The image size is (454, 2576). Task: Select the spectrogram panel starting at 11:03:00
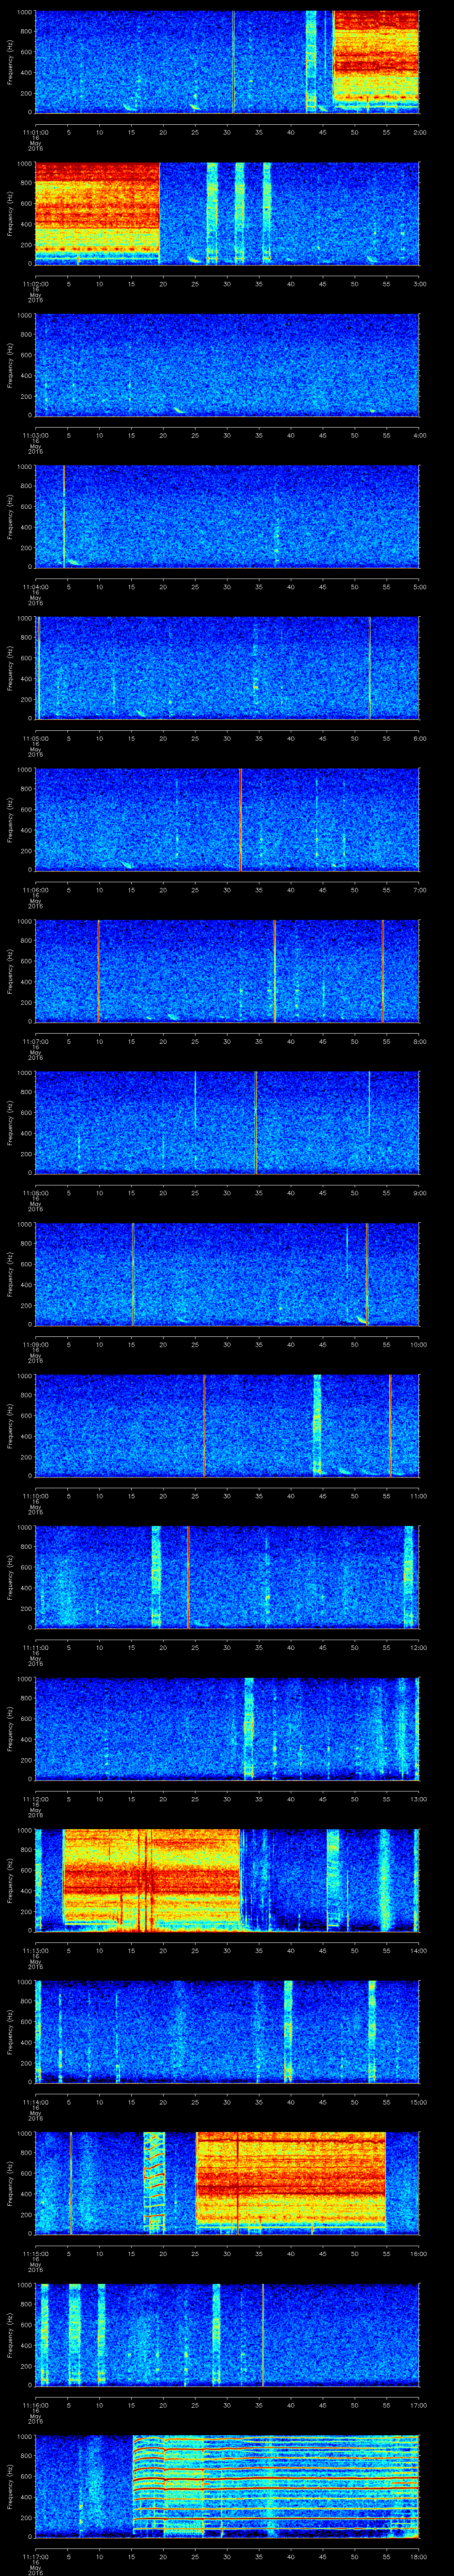[227, 365]
